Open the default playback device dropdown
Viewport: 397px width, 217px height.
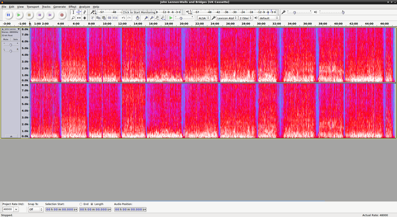tap(269, 18)
